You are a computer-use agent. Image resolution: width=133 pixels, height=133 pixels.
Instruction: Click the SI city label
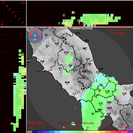click(47, 46)
